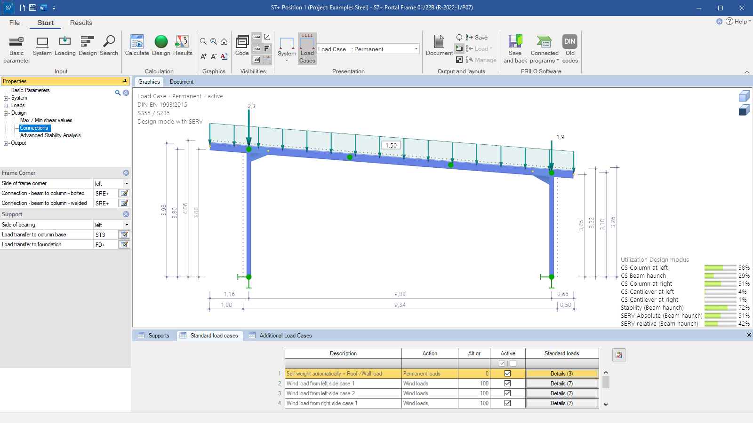
Task: Edit Load transfer to column base
Action: [x=124, y=235]
